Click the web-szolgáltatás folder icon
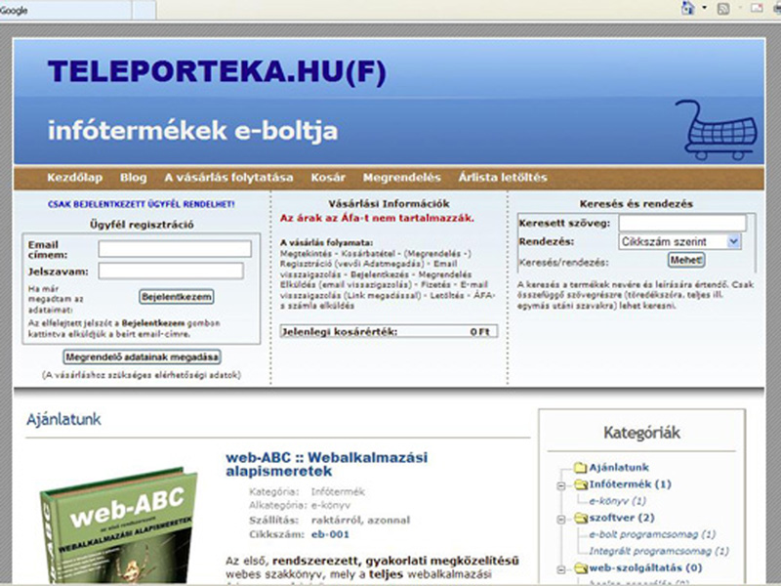This screenshot has width=781, height=586. 580,568
